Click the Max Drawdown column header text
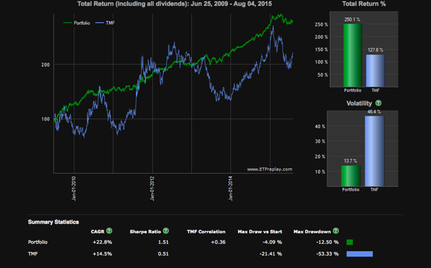The height and width of the screenshot is (268, 431). point(312,232)
